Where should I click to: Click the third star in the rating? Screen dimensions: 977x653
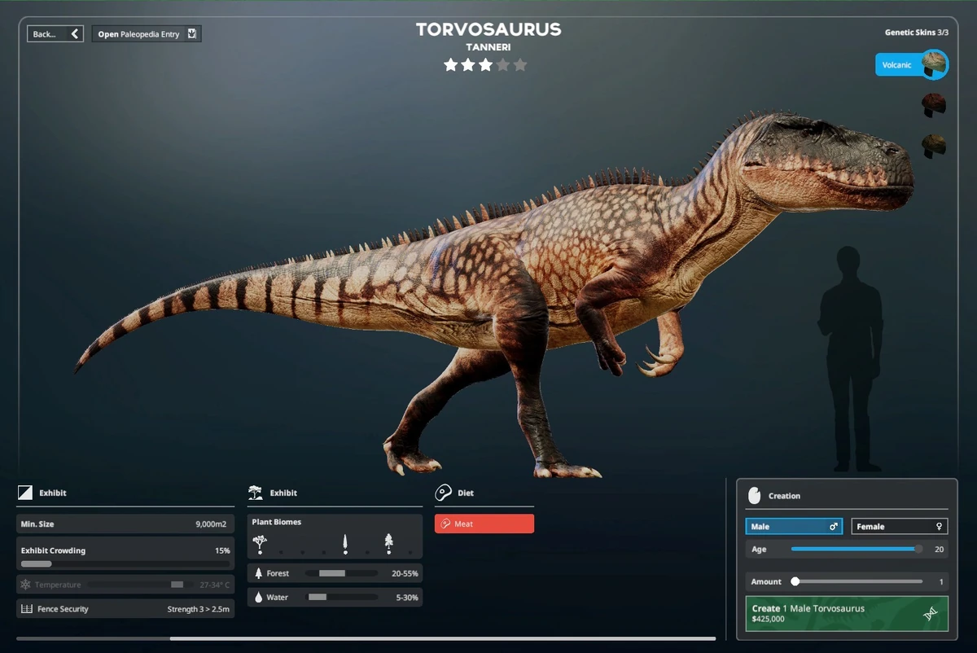tap(485, 64)
